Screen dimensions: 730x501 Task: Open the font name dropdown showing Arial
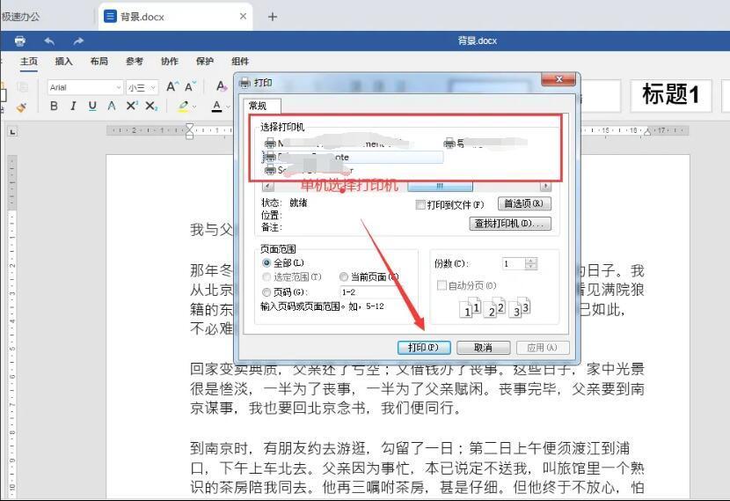click(85, 87)
